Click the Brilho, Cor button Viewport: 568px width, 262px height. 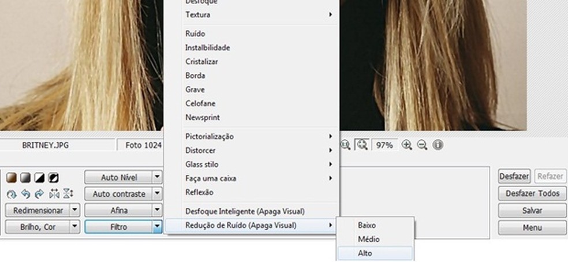[x=38, y=227]
